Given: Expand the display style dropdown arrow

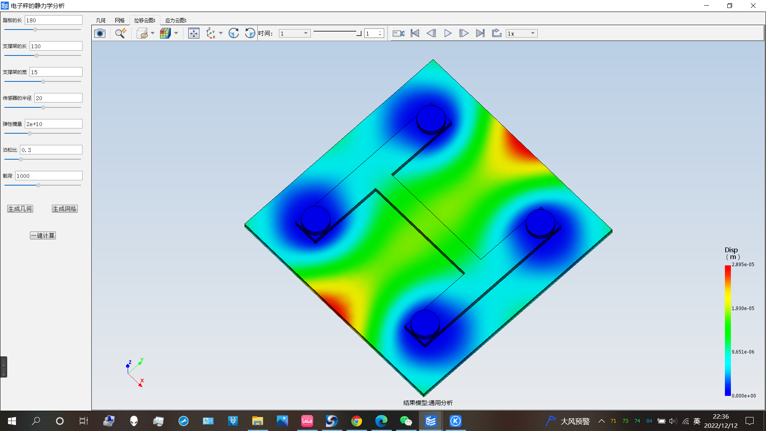Looking at the screenshot, I should point(152,33).
